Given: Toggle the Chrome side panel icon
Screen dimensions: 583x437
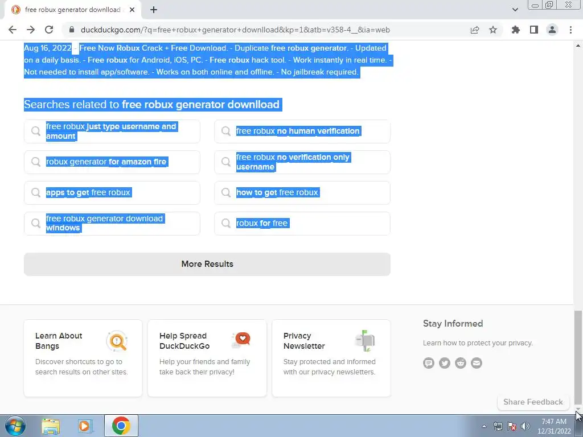Looking at the screenshot, I should click(534, 30).
